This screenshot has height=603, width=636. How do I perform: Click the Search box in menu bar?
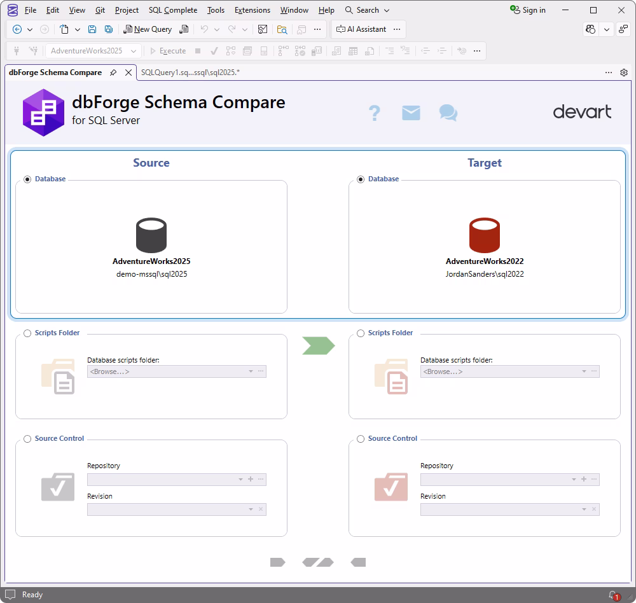(367, 10)
